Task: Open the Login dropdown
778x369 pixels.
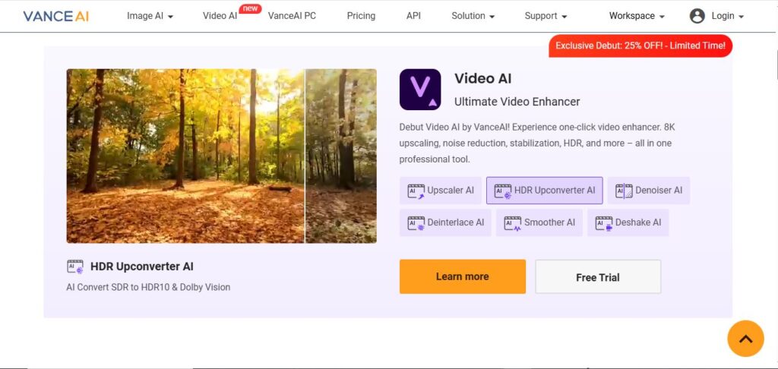Action: [727, 16]
